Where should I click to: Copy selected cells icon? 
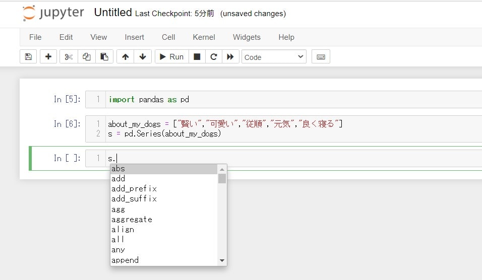tap(86, 56)
